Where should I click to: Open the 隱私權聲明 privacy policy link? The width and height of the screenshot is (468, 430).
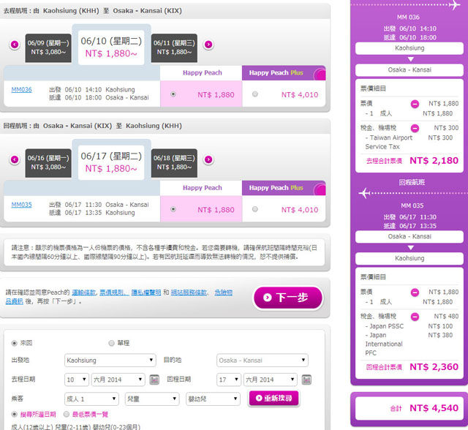coord(146,293)
